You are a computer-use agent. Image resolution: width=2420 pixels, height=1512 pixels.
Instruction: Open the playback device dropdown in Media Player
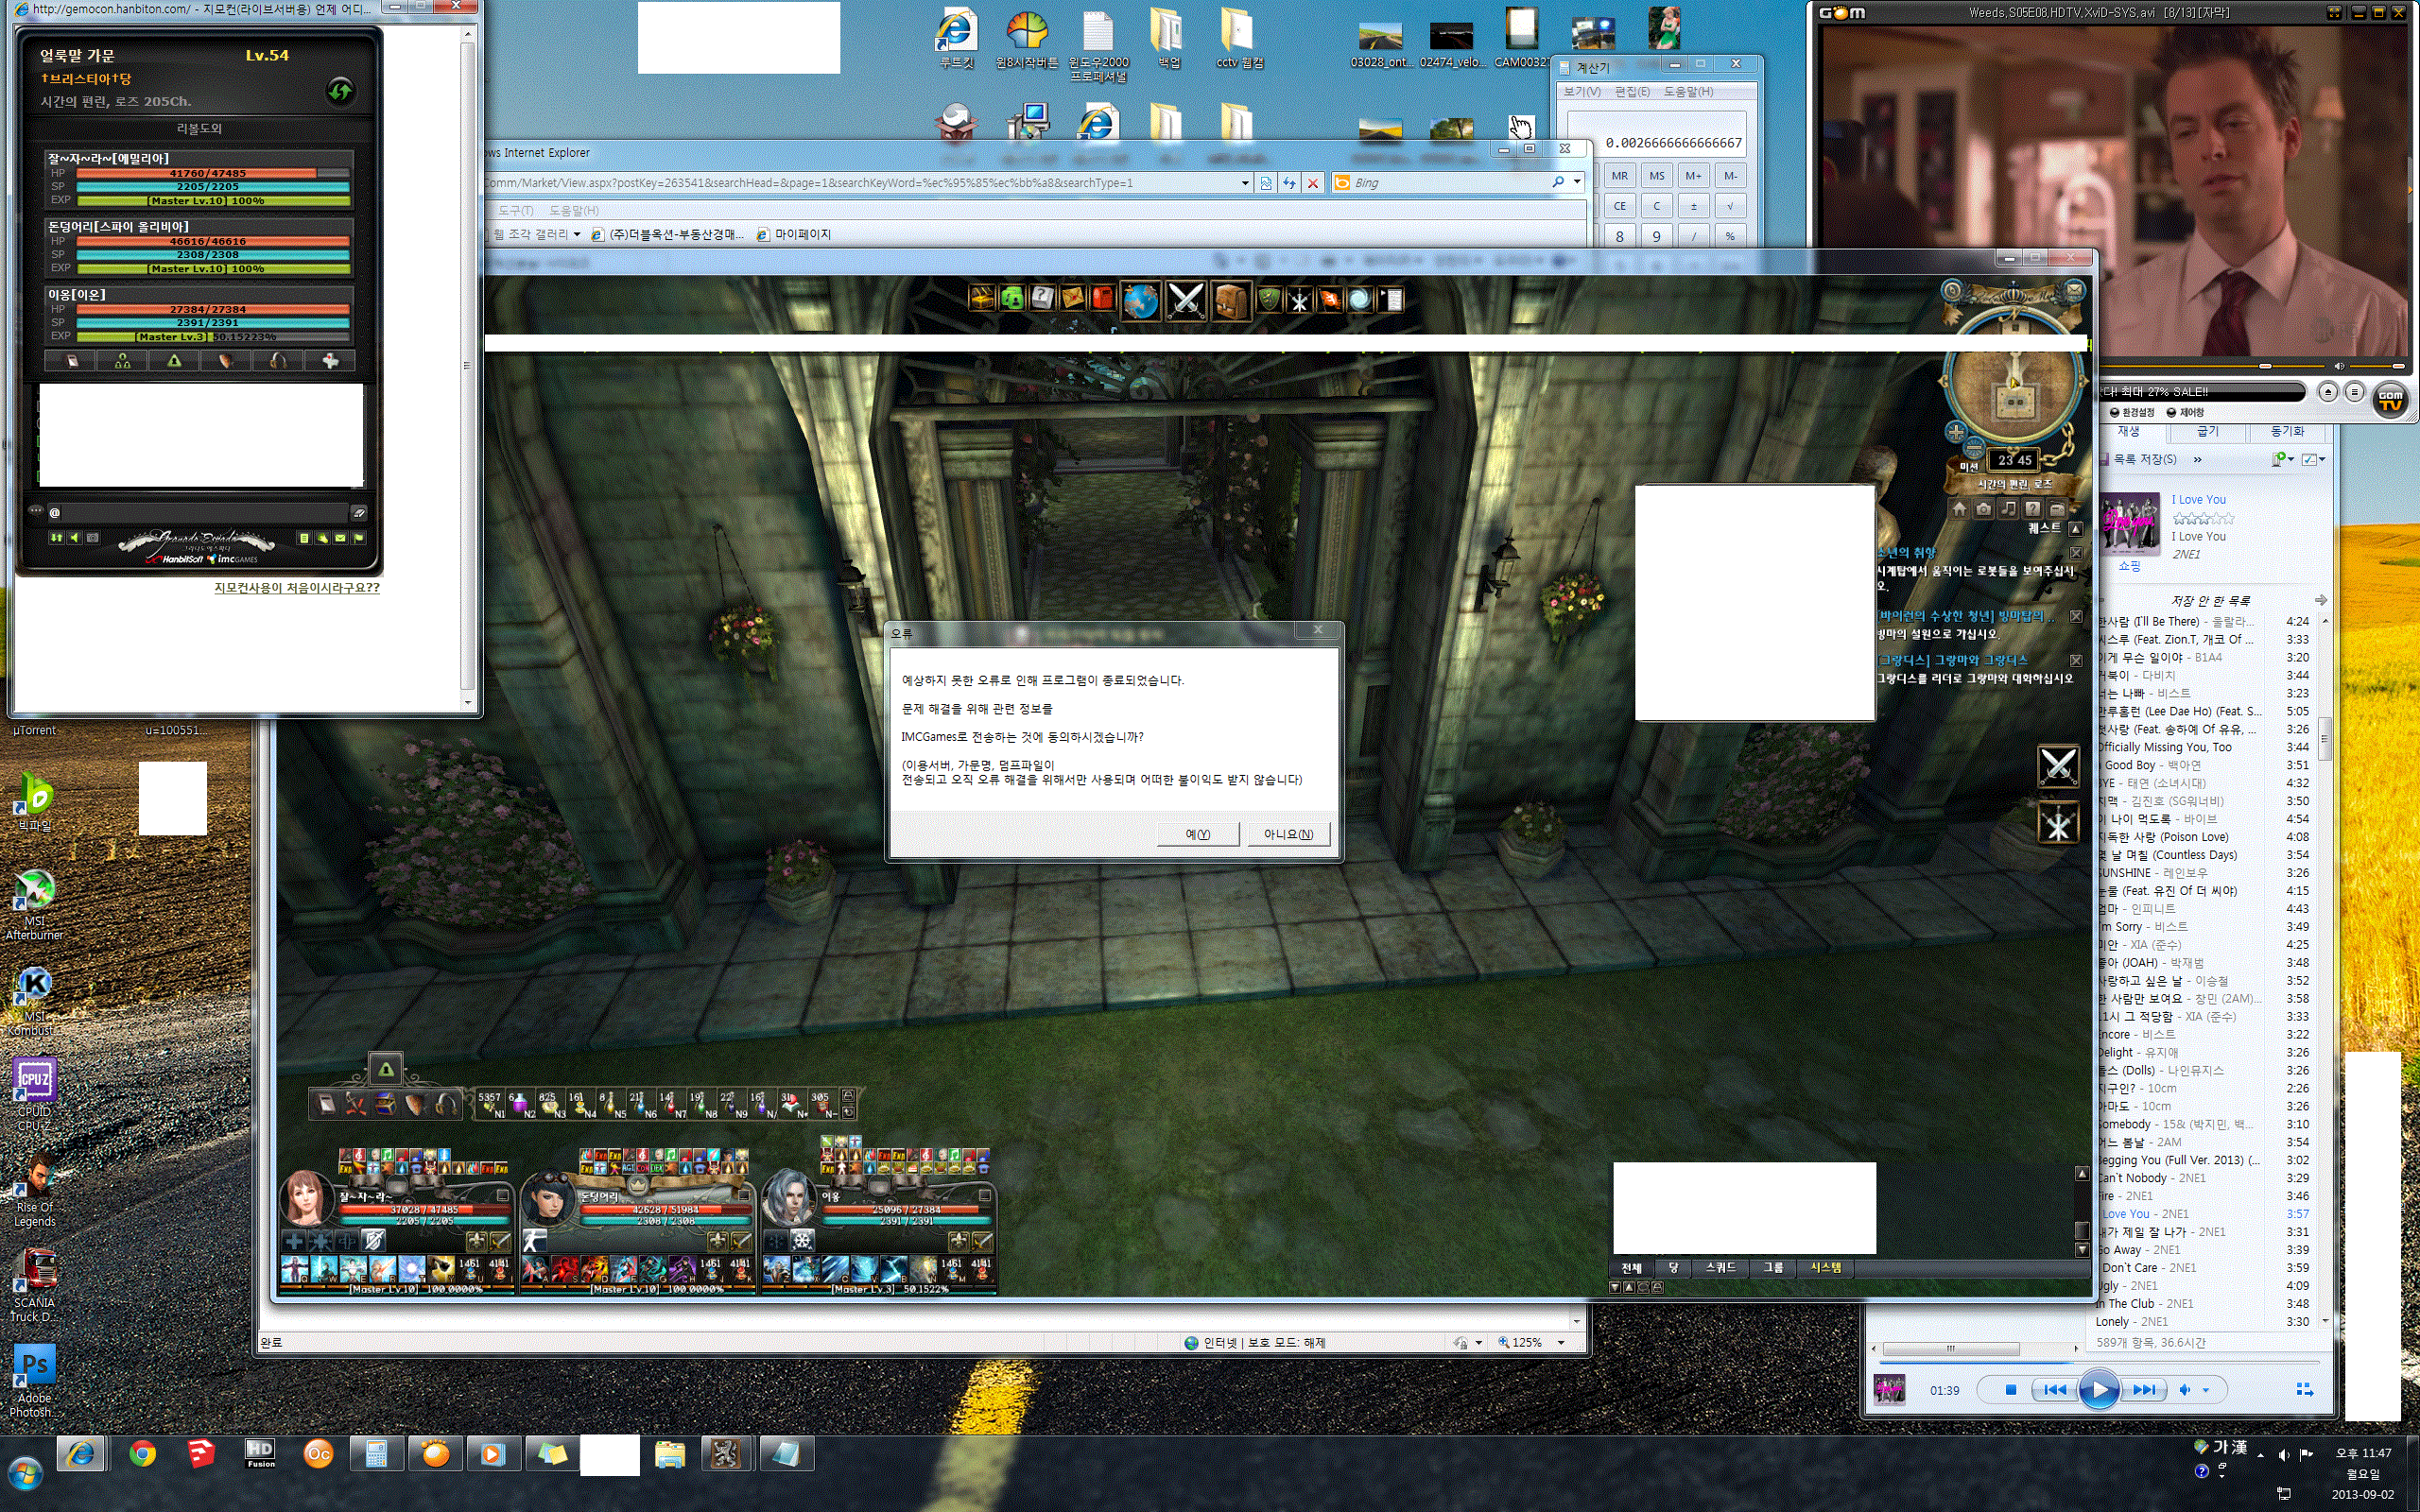pos(2283,459)
